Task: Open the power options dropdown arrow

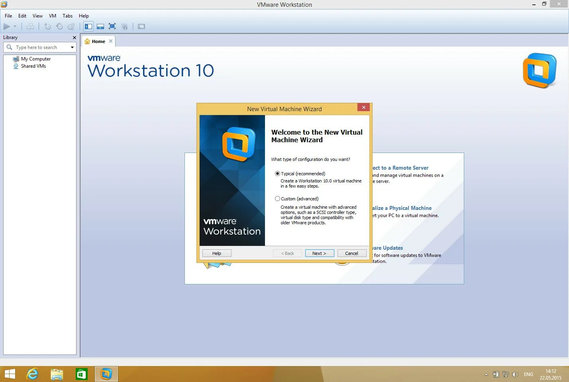Action: (15, 27)
